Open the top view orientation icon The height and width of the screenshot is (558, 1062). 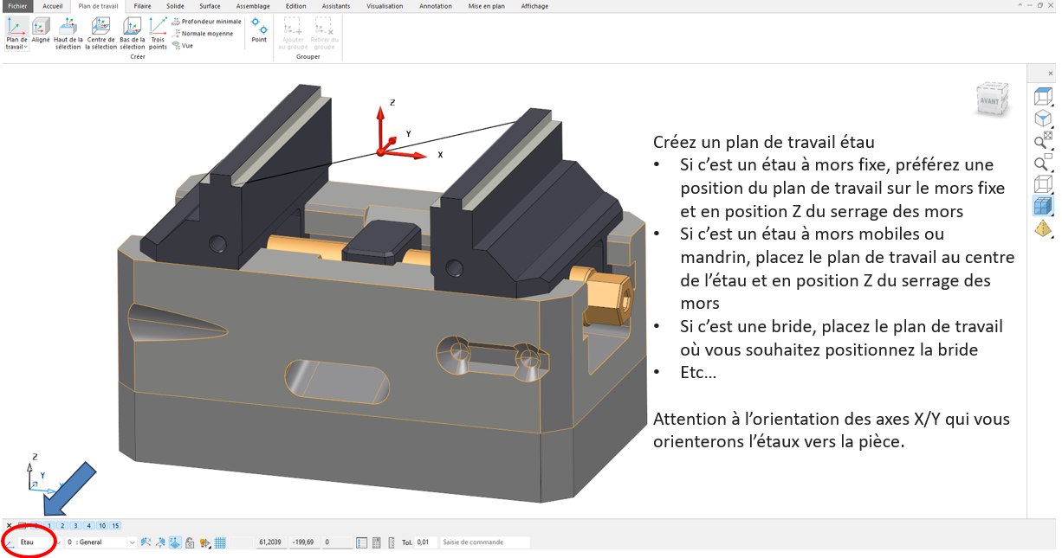[x=1043, y=96]
